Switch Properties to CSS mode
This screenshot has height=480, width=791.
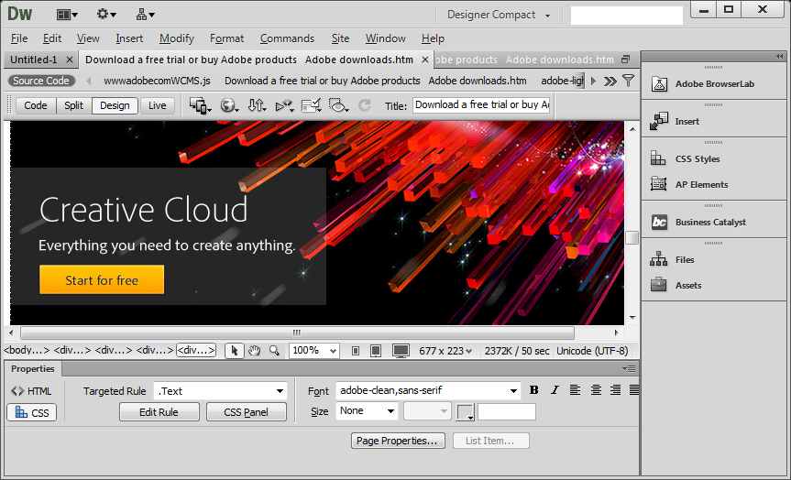click(32, 412)
